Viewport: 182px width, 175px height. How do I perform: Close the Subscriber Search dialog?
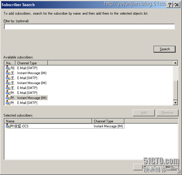177,5
